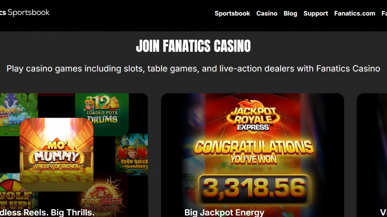Image resolution: width=387 pixels, height=217 pixels.
Task: Select the Mo' Mummy Valley of Riches tile
Action: [x=56, y=154]
